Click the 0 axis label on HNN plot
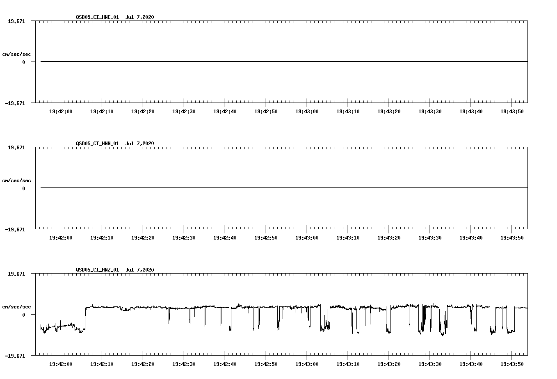The height and width of the screenshot is (379, 557). click(x=24, y=188)
